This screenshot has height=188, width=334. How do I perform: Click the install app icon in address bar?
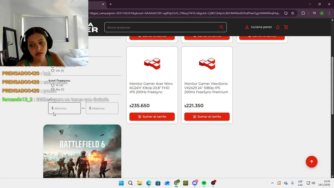pyautogui.click(x=286, y=13)
